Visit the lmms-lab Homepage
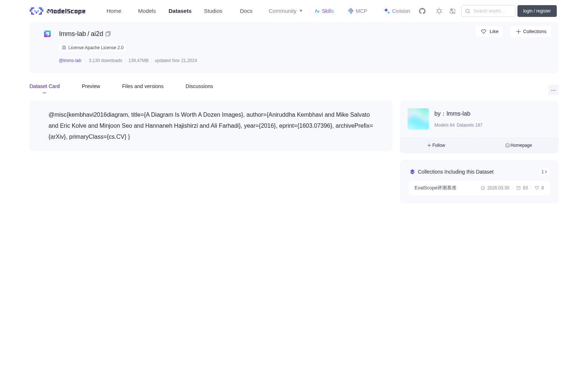 pos(519,145)
